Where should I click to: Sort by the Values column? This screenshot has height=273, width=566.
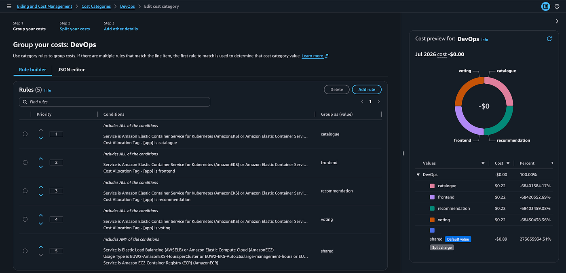click(483, 163)
